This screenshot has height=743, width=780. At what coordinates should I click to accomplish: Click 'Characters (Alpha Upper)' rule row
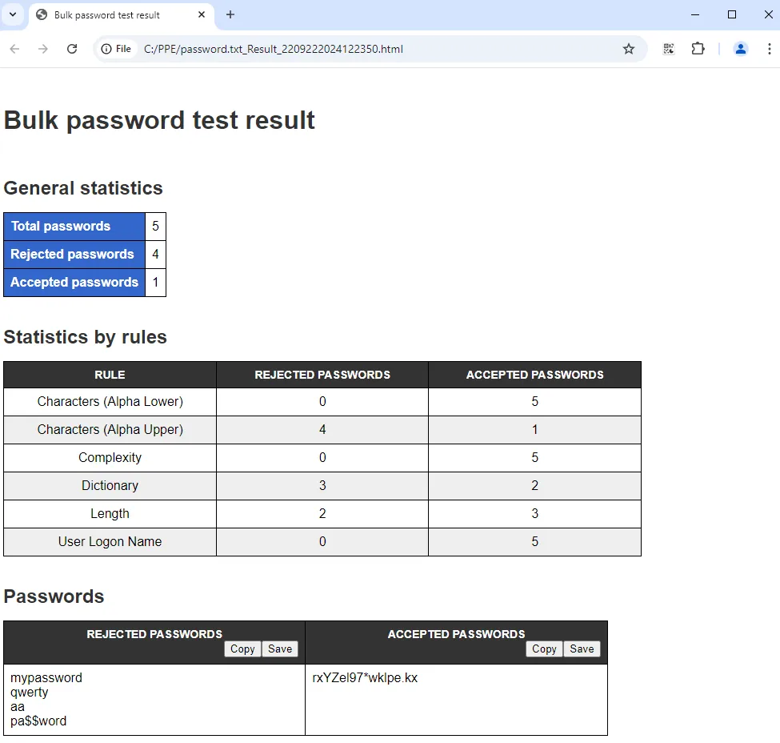tap(322, 430)
